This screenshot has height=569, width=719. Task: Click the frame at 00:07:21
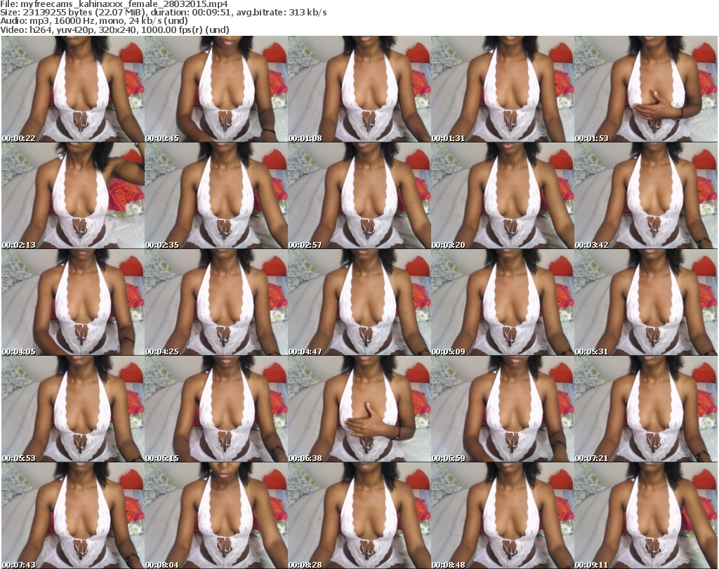646,409
